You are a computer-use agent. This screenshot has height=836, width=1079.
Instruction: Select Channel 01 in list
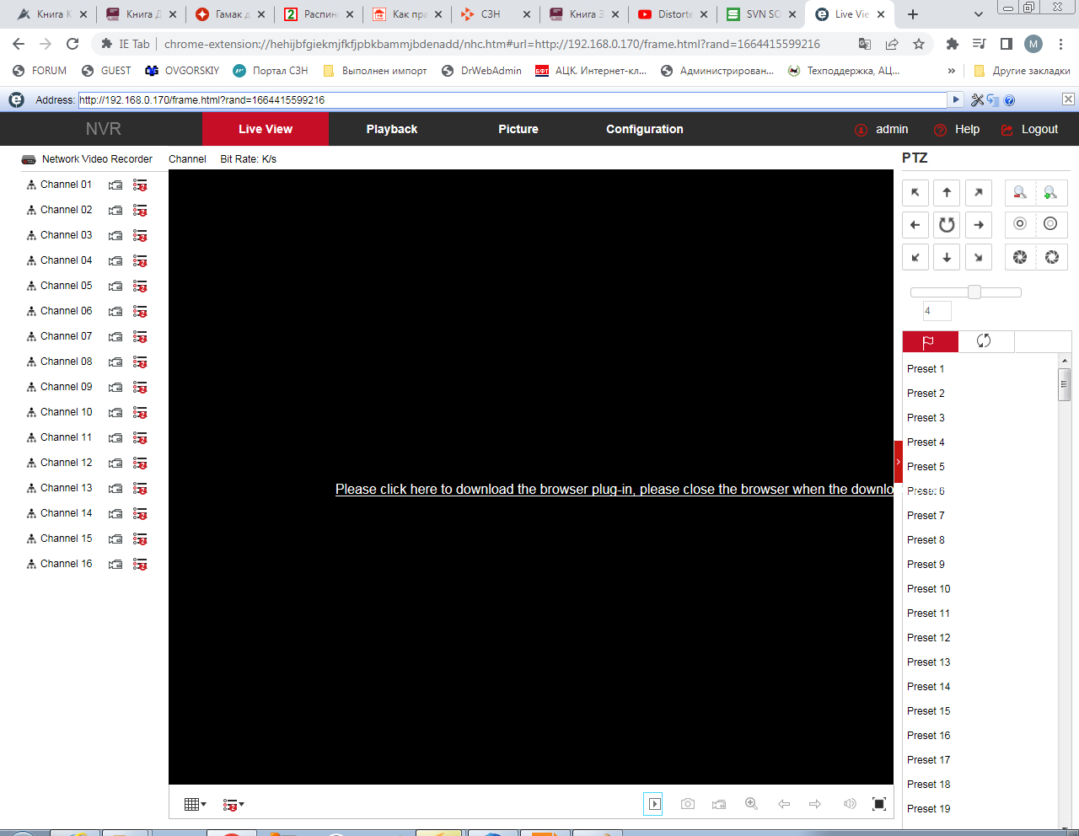click(x=66, y=185)
